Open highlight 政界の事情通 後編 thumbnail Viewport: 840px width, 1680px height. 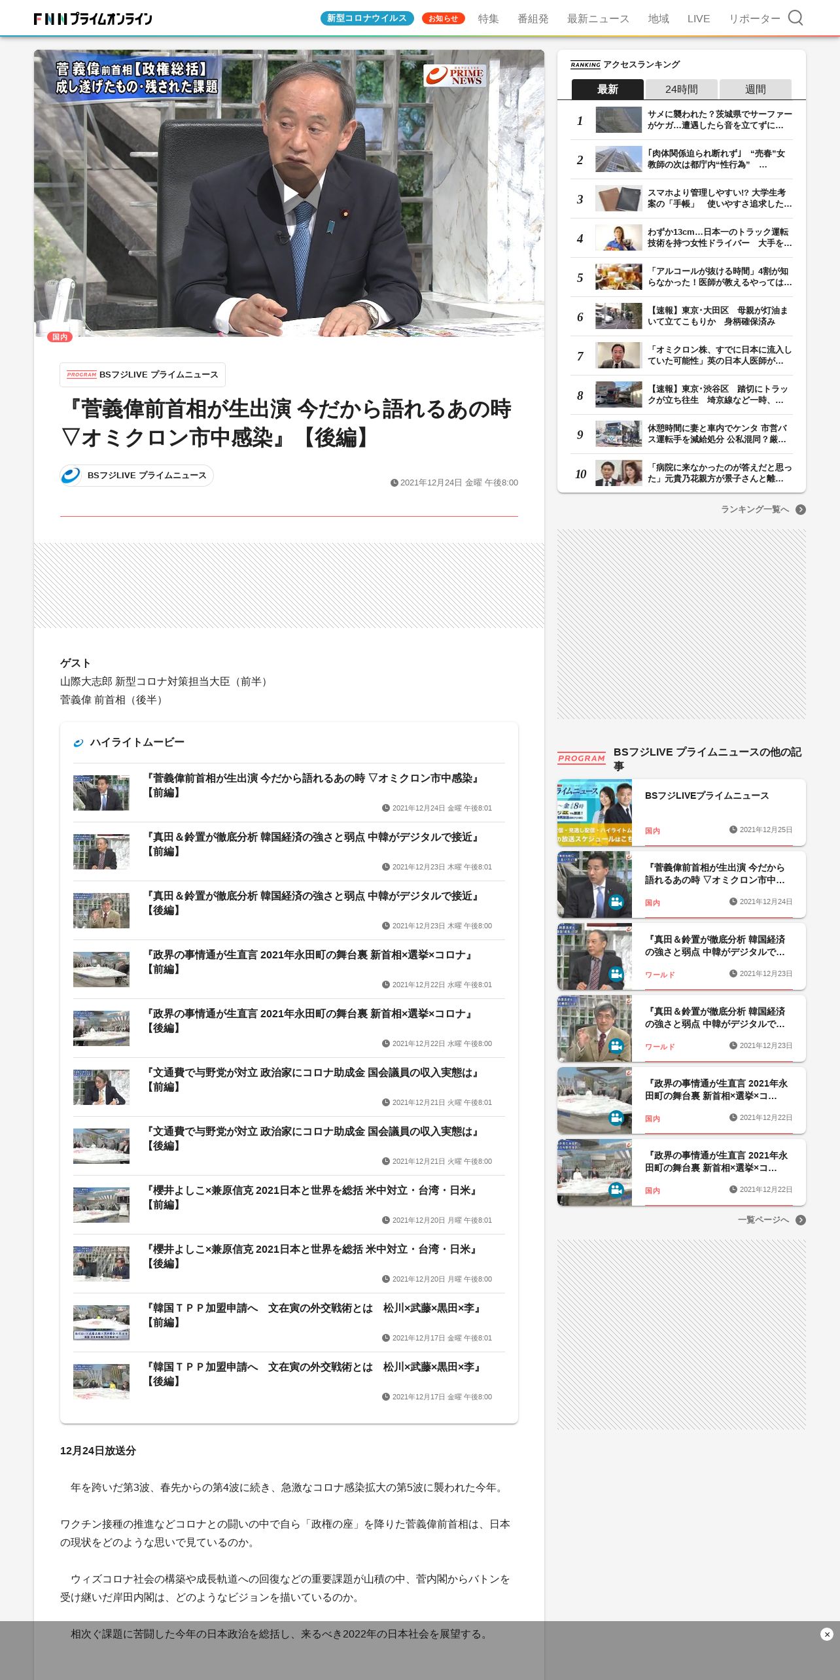(x=101, y=1028)
